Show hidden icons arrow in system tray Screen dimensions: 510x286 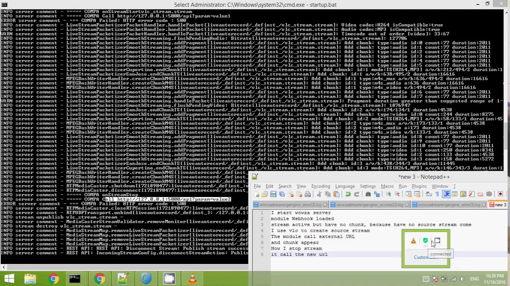click(x=426, y=279)
